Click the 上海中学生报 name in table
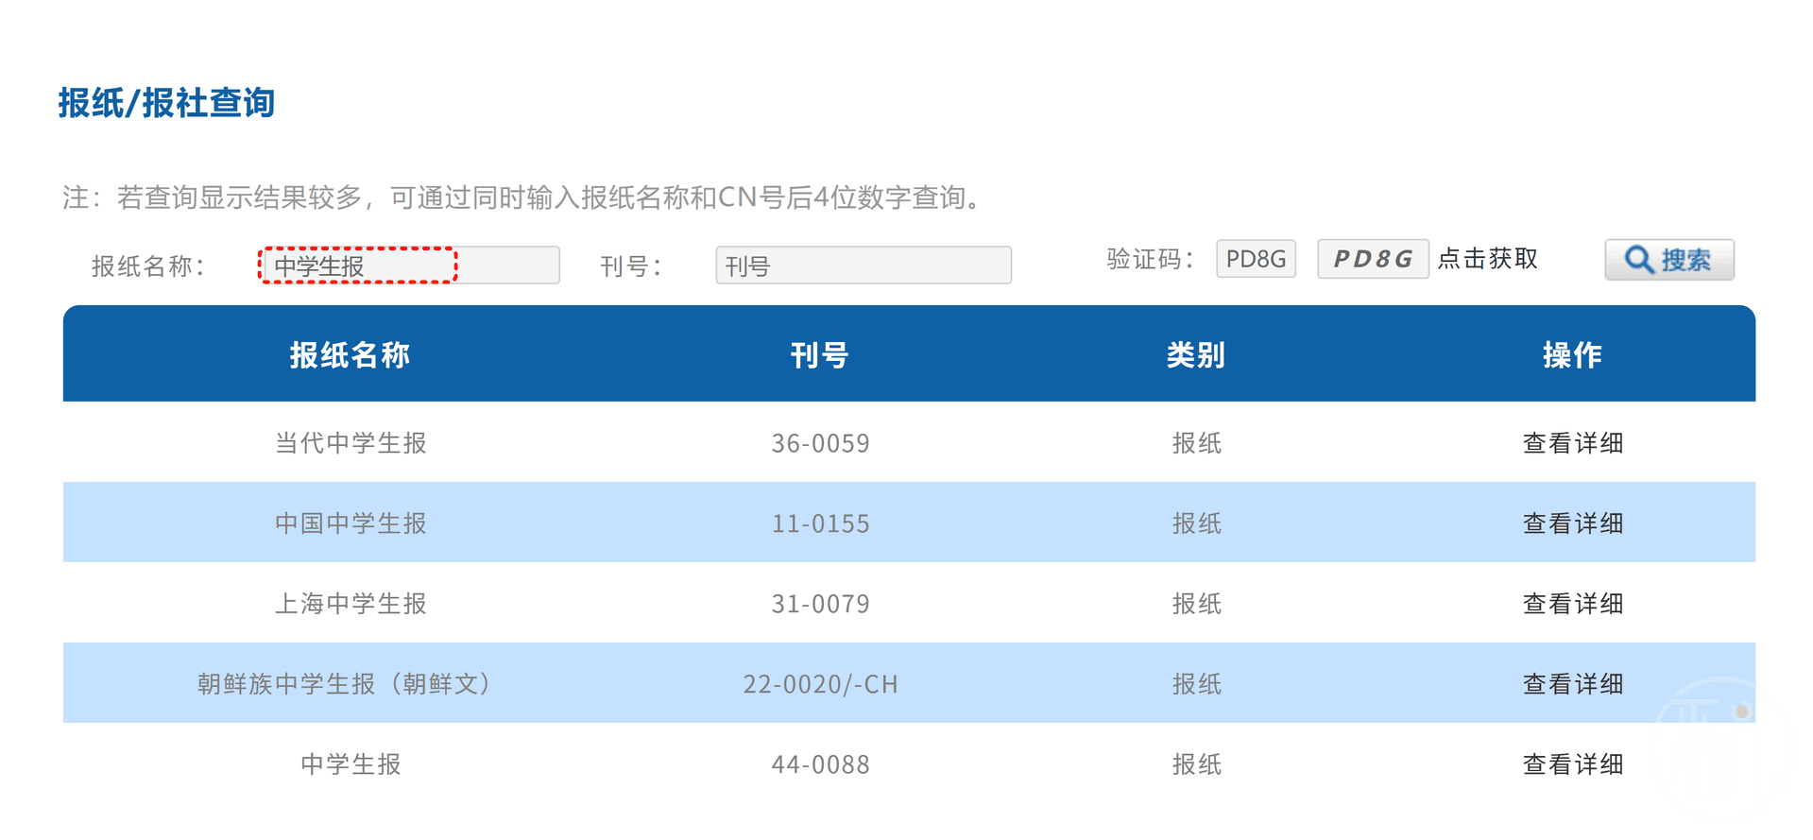 [351, 604]
